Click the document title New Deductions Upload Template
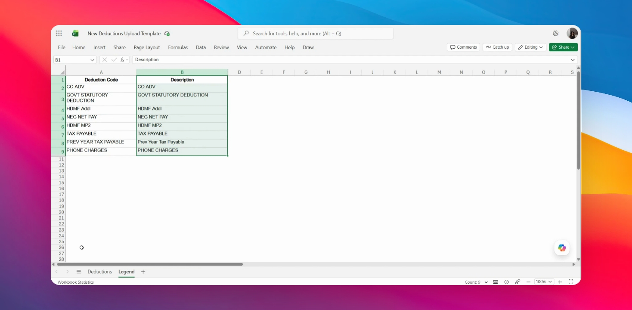632x310 pixels. coord(124,34)
